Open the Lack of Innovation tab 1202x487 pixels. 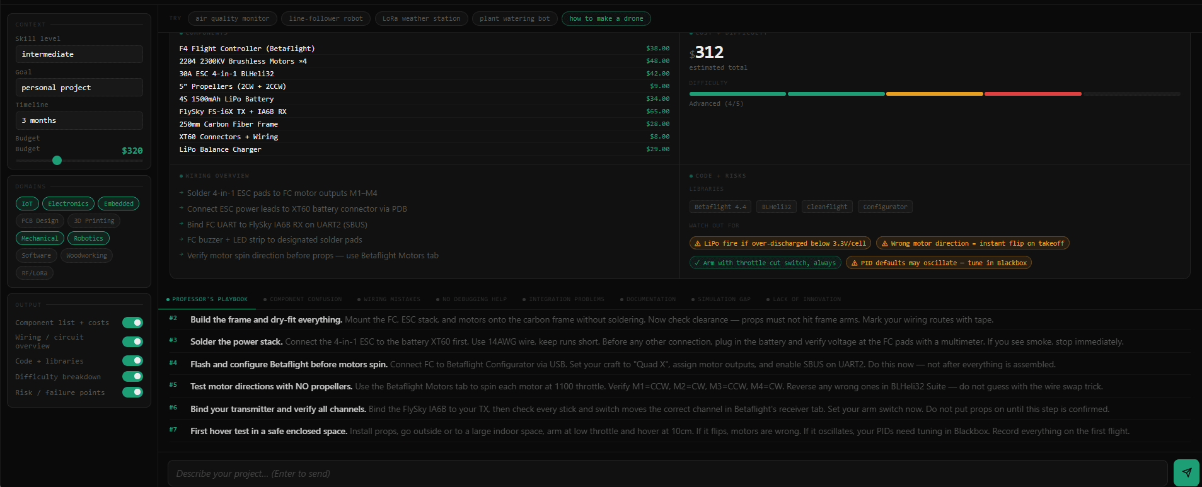(x=804, y=299)
